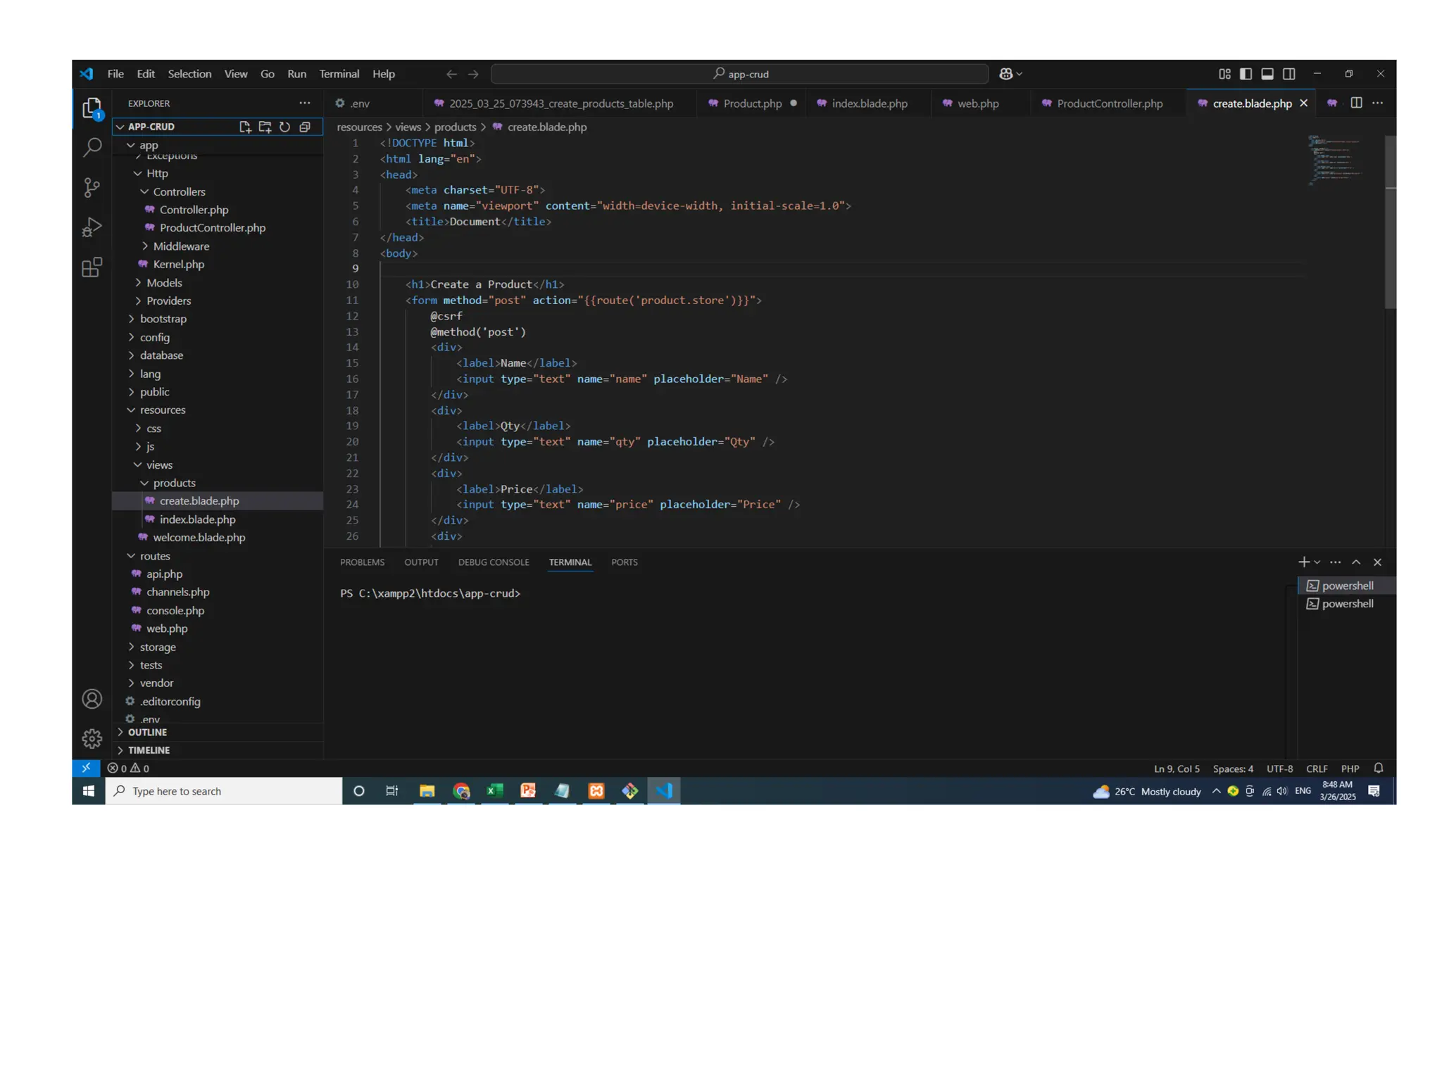The image size is (1442, 1081).
Task: Expand the Models folder
Action: (164, 282)
